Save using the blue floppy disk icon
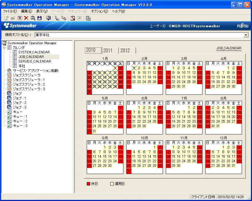The height and width of the screenshot is (201, 252). (40, 18)
